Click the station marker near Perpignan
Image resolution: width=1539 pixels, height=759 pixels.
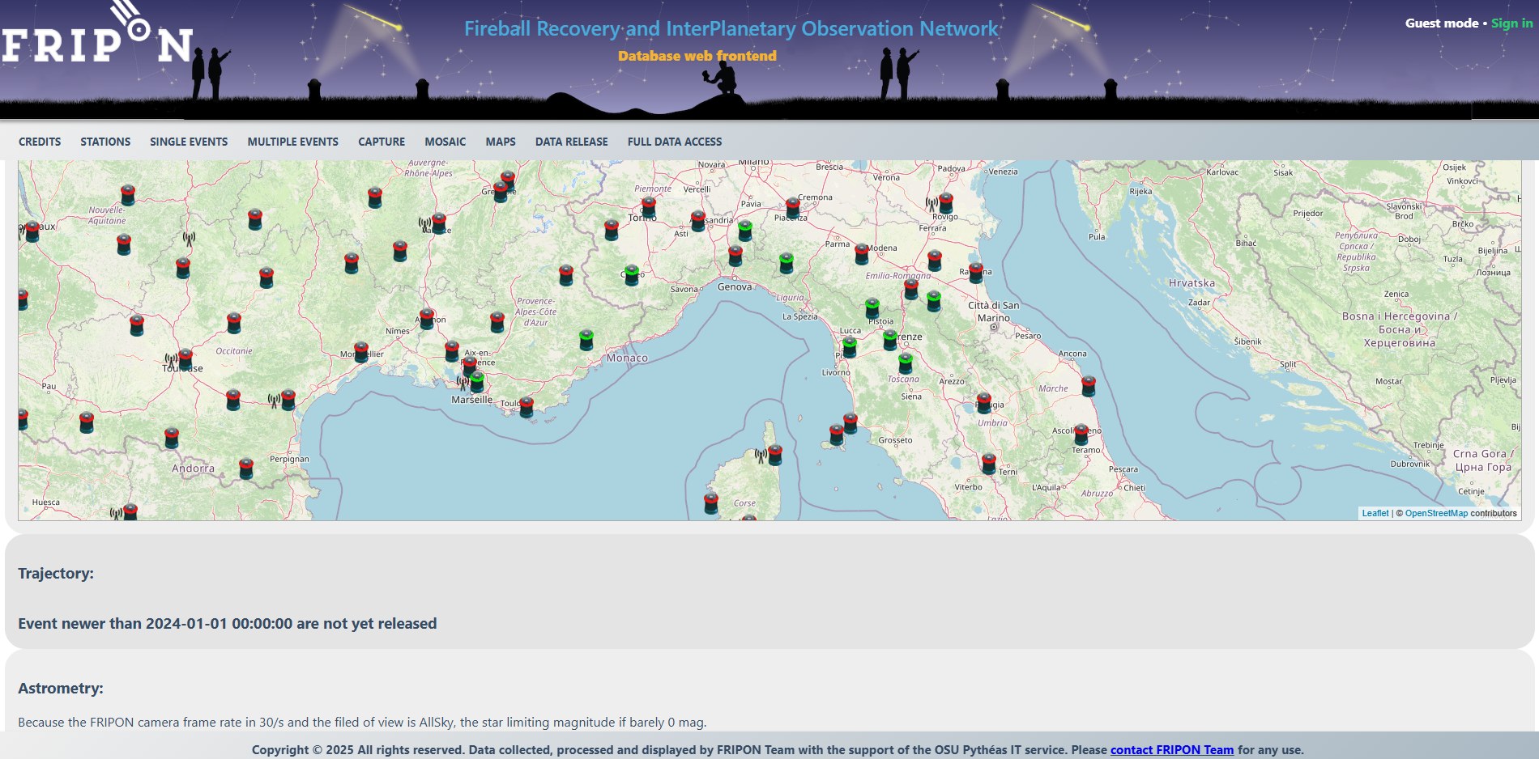click(246, 468)
